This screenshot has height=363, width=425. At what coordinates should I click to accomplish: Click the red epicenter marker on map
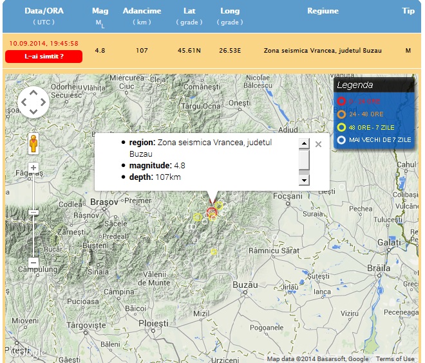click(x=212, y=213)
